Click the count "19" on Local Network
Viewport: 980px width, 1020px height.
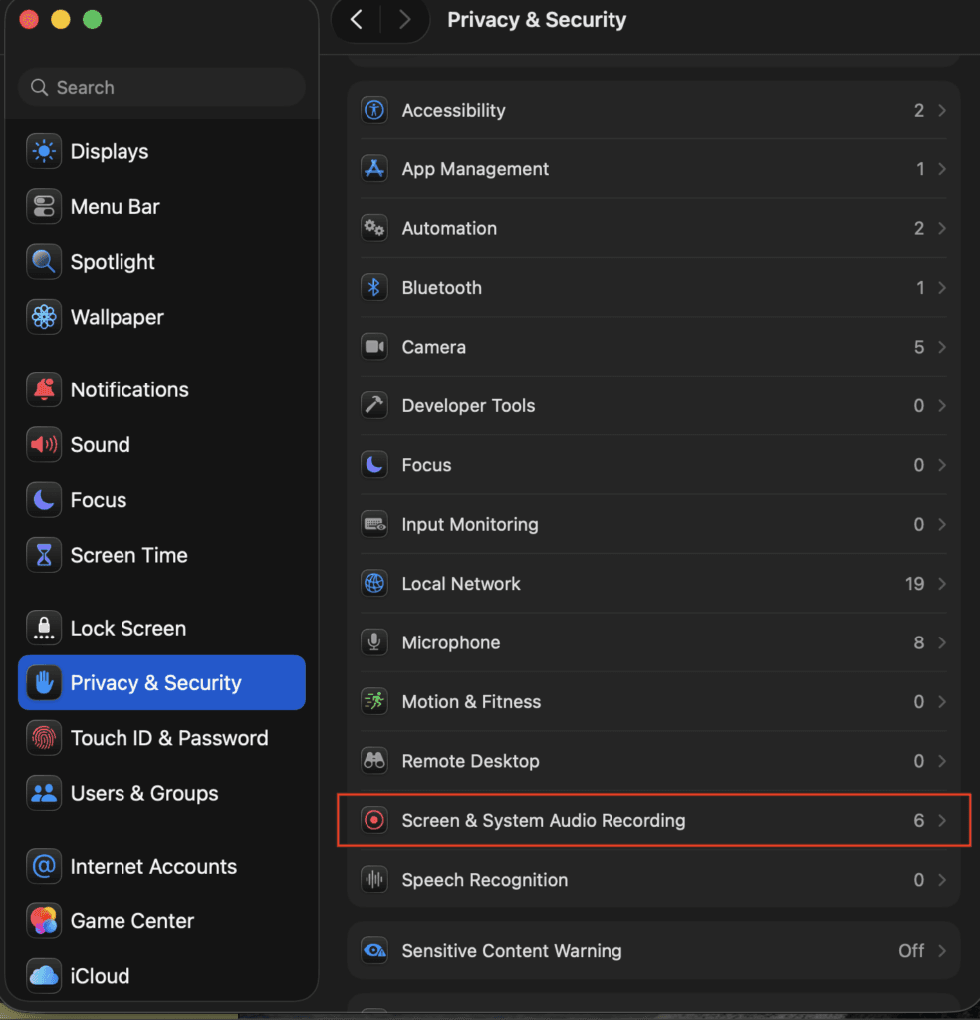tap(914, 584)
